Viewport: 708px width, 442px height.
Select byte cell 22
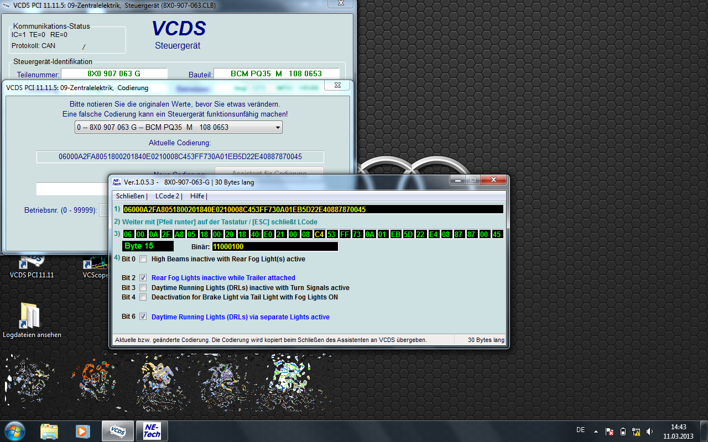pos(421,234)
